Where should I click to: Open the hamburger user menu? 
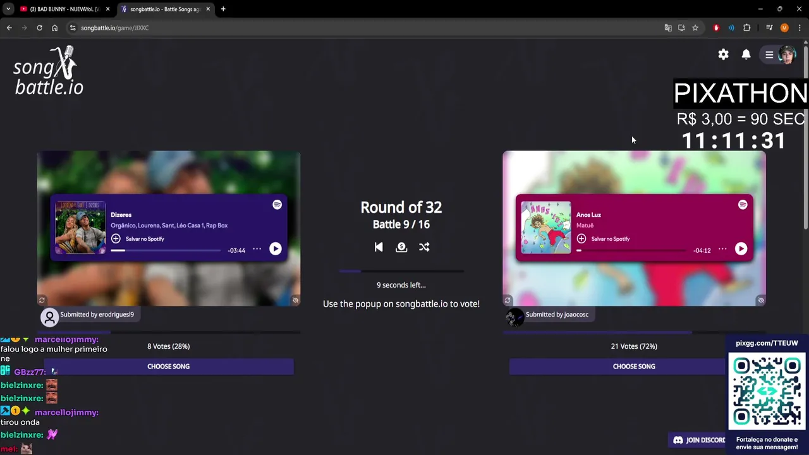pyautogui.click(x=769, y=54)
